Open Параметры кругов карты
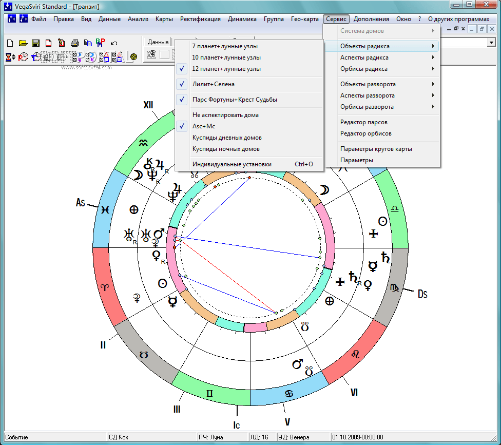Image resolution: width=501 pixels, height=445 pixels. 382,149
